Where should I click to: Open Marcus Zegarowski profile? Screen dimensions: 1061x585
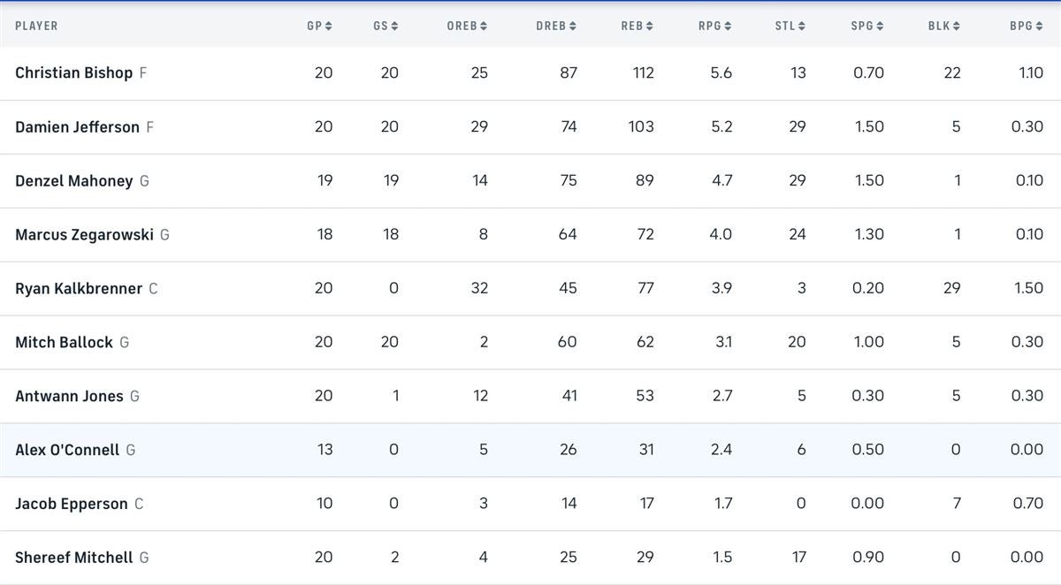coord(84,235)
